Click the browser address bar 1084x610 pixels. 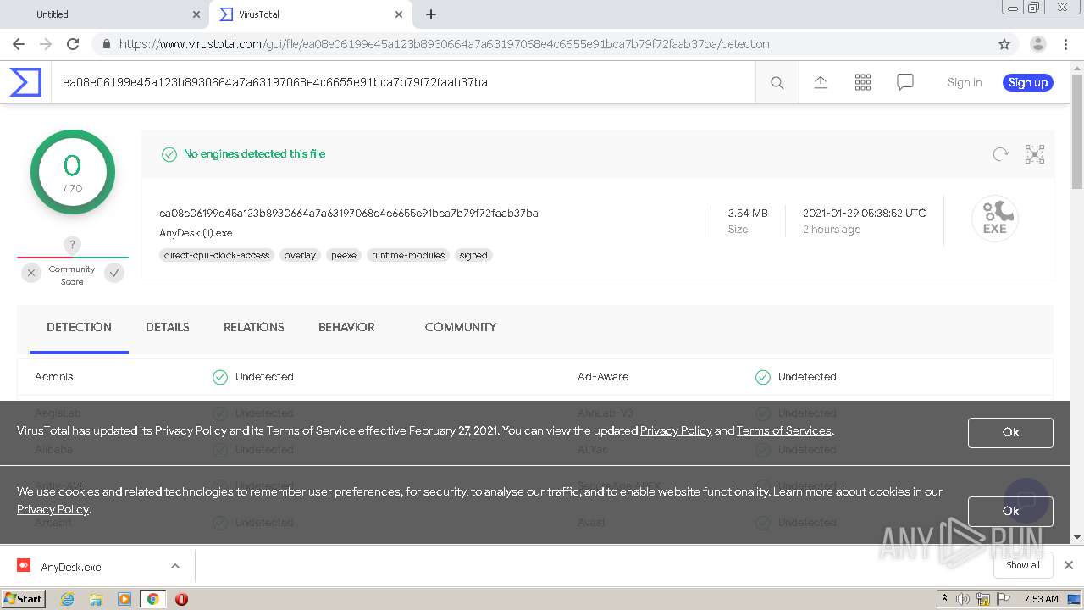[x=542, y=44]
